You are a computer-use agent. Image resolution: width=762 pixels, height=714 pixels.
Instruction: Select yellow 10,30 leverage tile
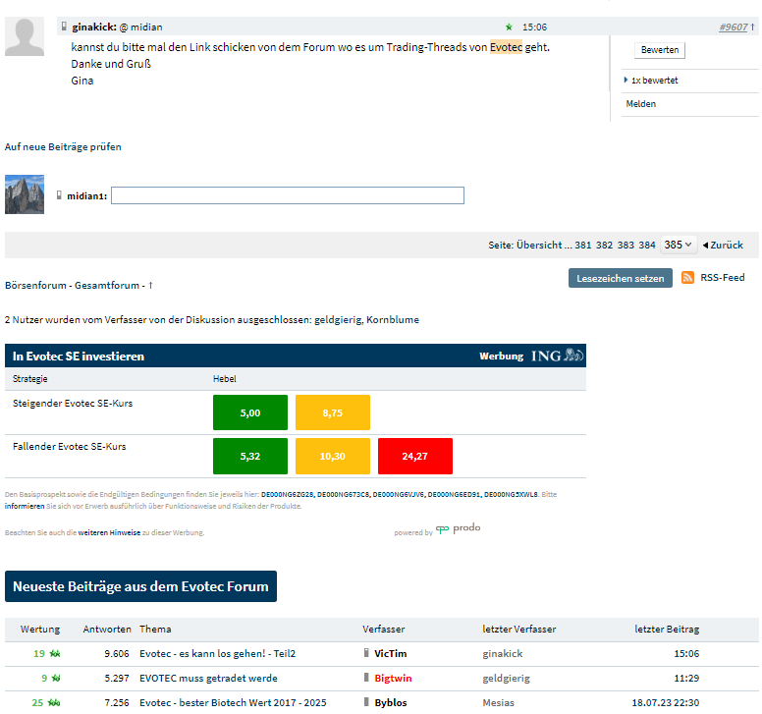pos(333,456)
